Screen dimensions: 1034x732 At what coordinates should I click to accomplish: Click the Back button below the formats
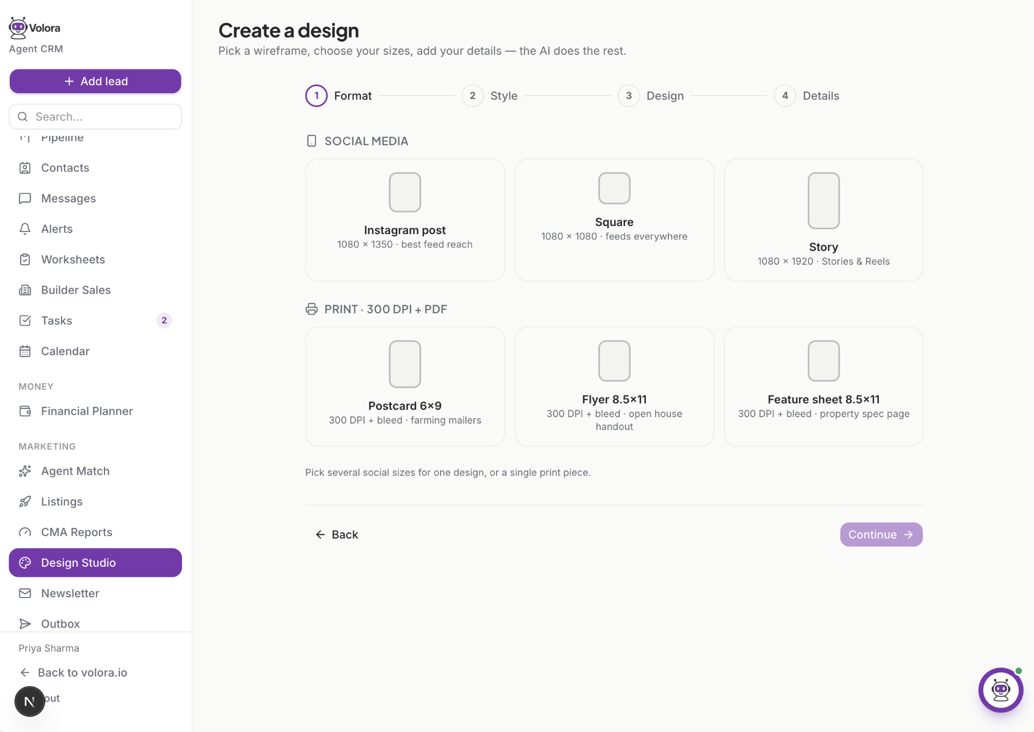click(337, 534)
